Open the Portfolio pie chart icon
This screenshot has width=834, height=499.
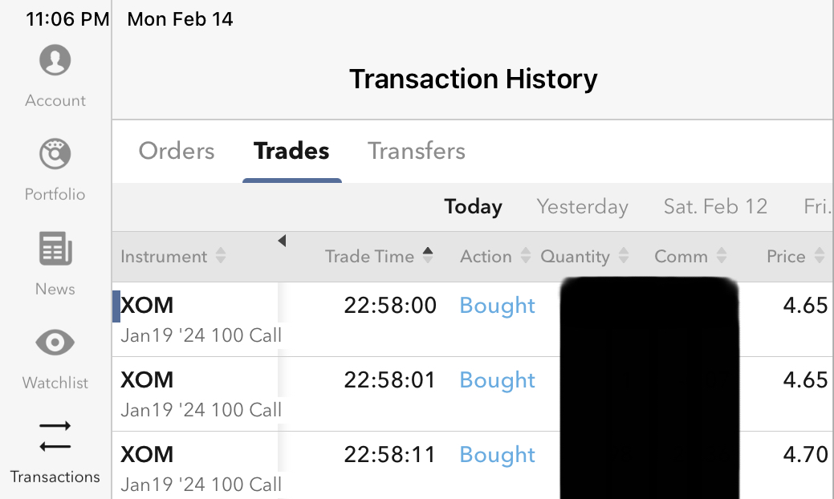pos(55,154)
